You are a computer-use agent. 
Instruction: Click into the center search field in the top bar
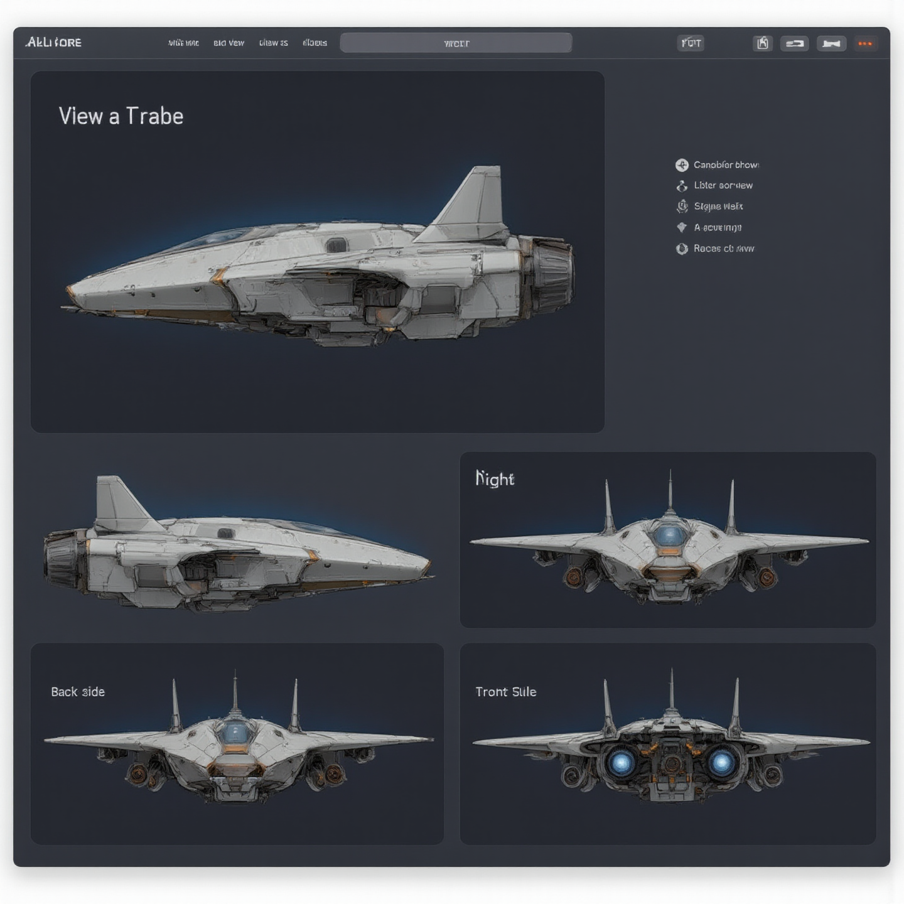click(x=456, y=43)
